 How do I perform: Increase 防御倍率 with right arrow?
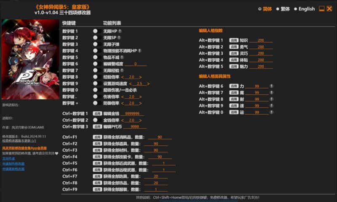coord(140,103)
